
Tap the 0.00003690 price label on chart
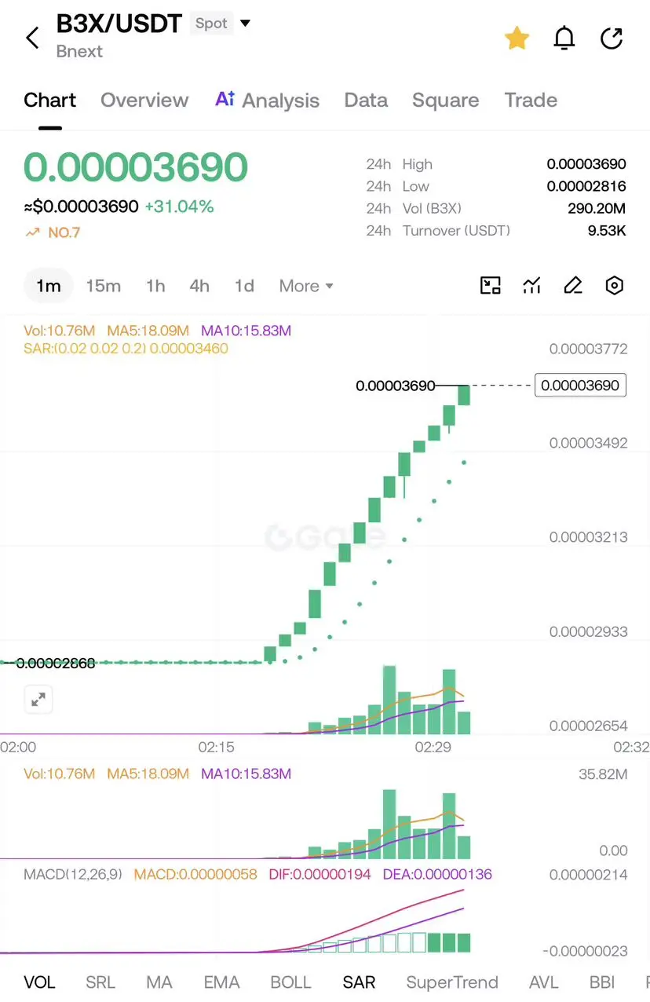point(580,386)
